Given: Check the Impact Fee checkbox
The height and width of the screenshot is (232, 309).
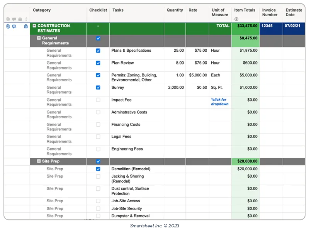Looking at the screenshot, I should [98, 100].
